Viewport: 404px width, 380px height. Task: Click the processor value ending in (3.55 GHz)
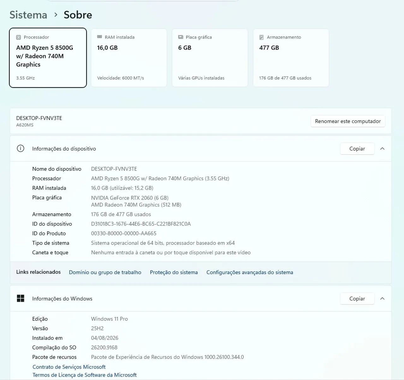click(x=160, y=178)
